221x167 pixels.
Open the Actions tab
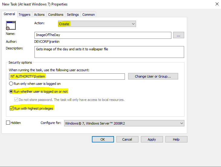point(39,15)
